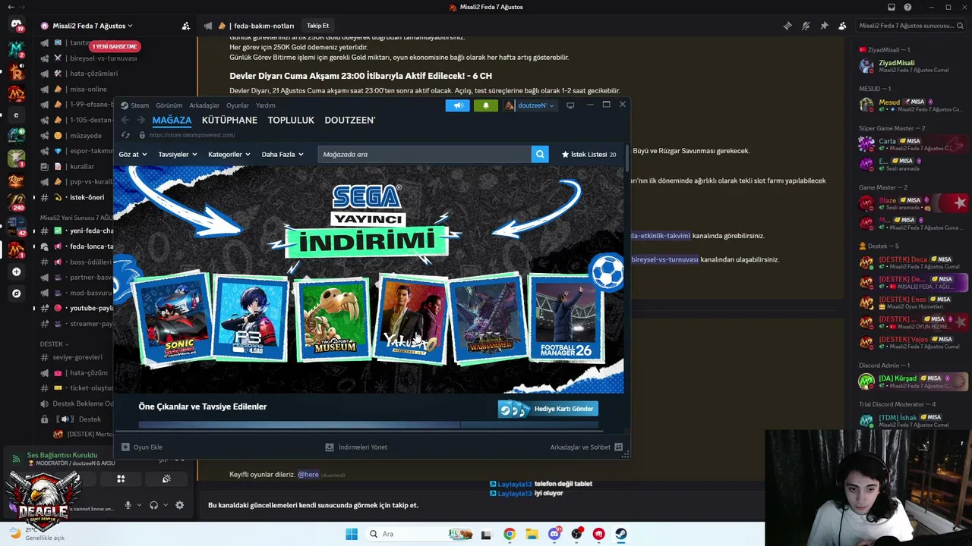Open İndirmeleri Yönet downloads manager
The image size is (972, 546).
(356, 447)
